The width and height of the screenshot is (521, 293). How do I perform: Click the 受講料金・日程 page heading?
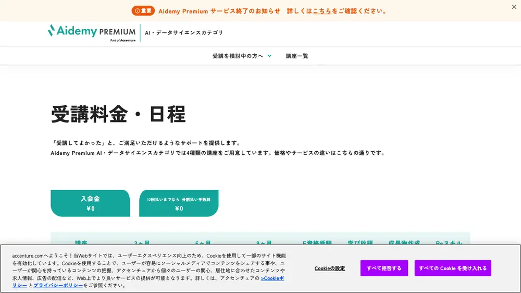(x=118, y=114)
